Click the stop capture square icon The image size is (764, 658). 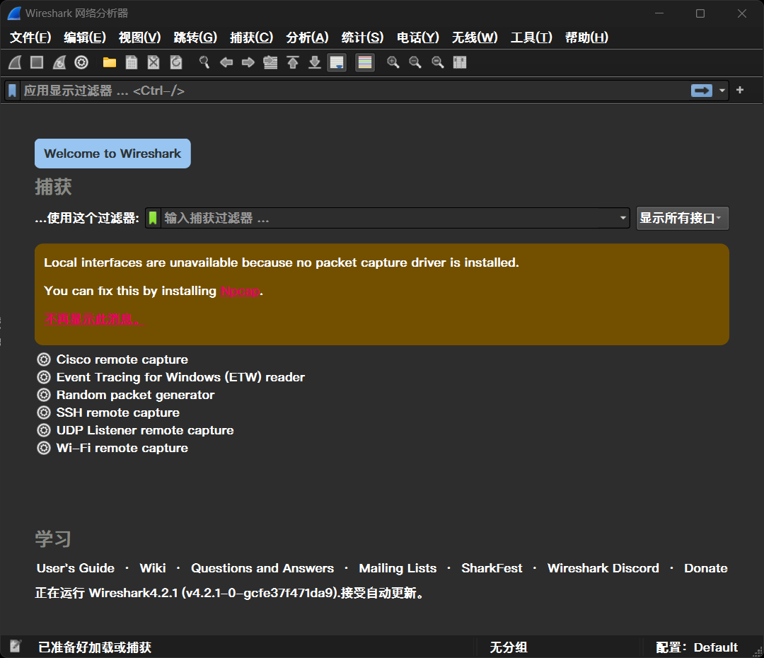[37, 62]
